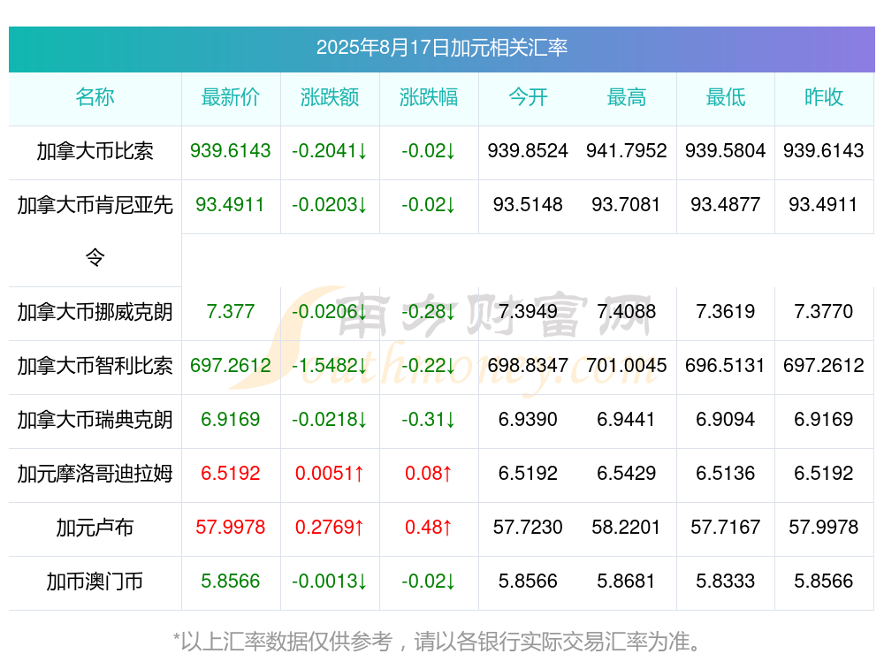Click opening value 698.8347
This screenshot has width=884, height=669.
point(528,366)
